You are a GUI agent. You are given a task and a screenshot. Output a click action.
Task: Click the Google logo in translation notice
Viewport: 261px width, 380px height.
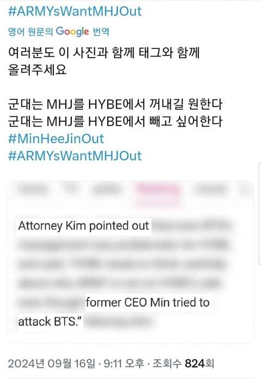(72, 32)
